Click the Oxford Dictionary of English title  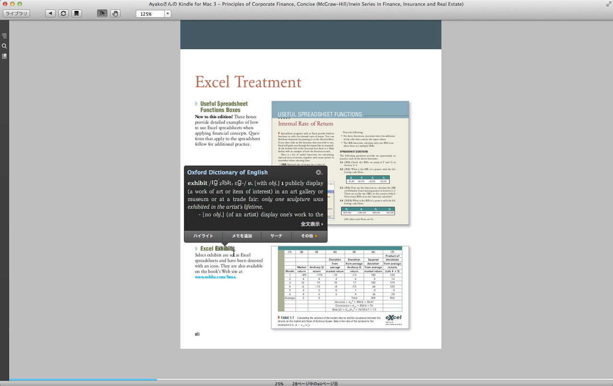tap(227, 172)
